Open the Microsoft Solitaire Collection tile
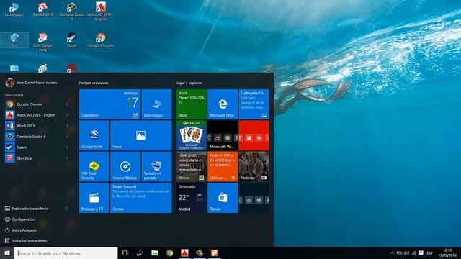This screenshot has height=259, width=461. pos(192,136)
